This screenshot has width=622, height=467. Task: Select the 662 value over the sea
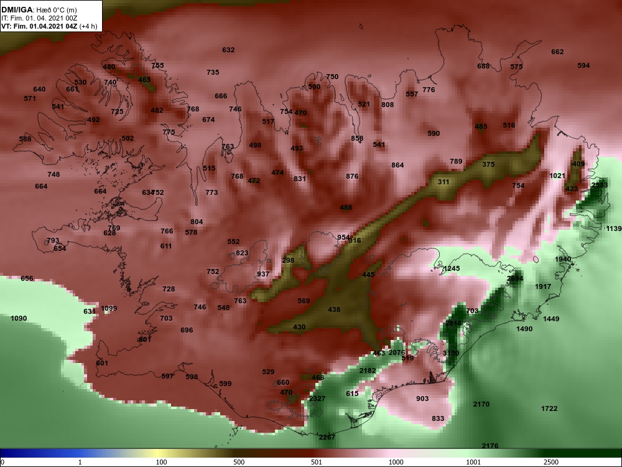[x=557, y=52]
